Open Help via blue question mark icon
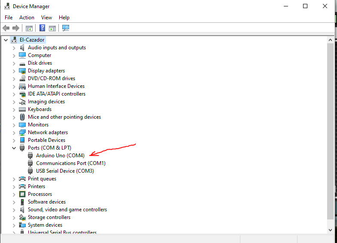 coord(42,28)
